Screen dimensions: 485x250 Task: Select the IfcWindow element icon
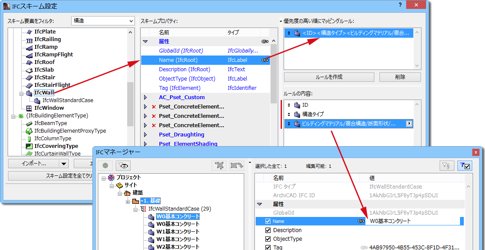[29, 108]
